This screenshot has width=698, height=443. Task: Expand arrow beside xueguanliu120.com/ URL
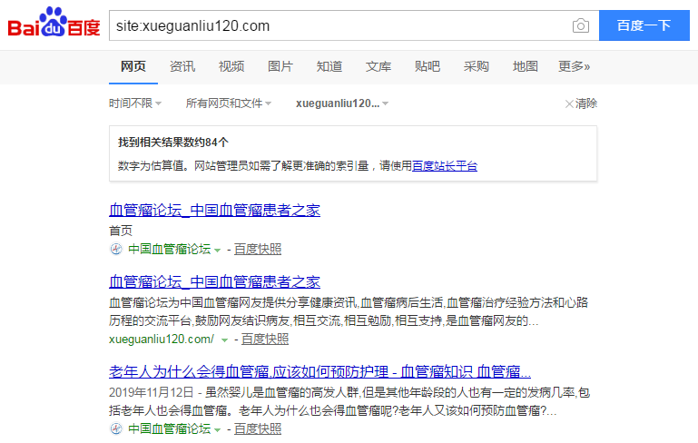[224, 340]
